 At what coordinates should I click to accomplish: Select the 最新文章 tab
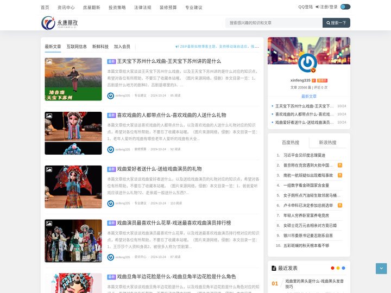click(53, 47)
